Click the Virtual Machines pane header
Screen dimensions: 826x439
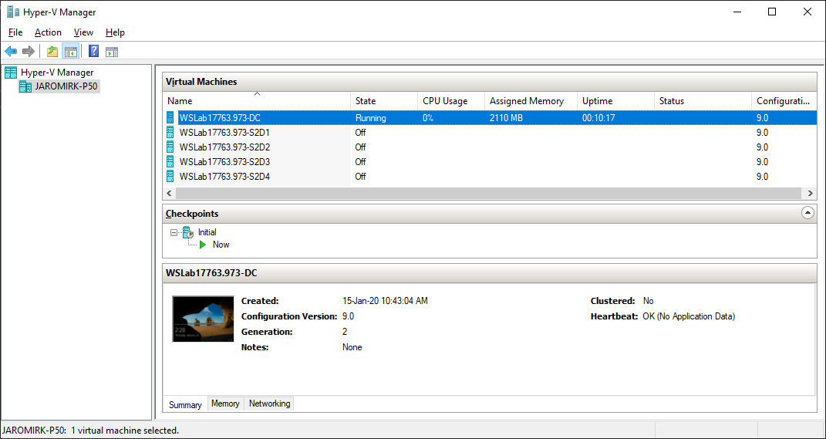490,82
